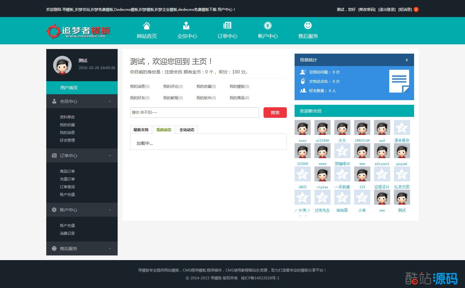
Task: Switch to the 全站动态 tab
Action: click(187, 130)
